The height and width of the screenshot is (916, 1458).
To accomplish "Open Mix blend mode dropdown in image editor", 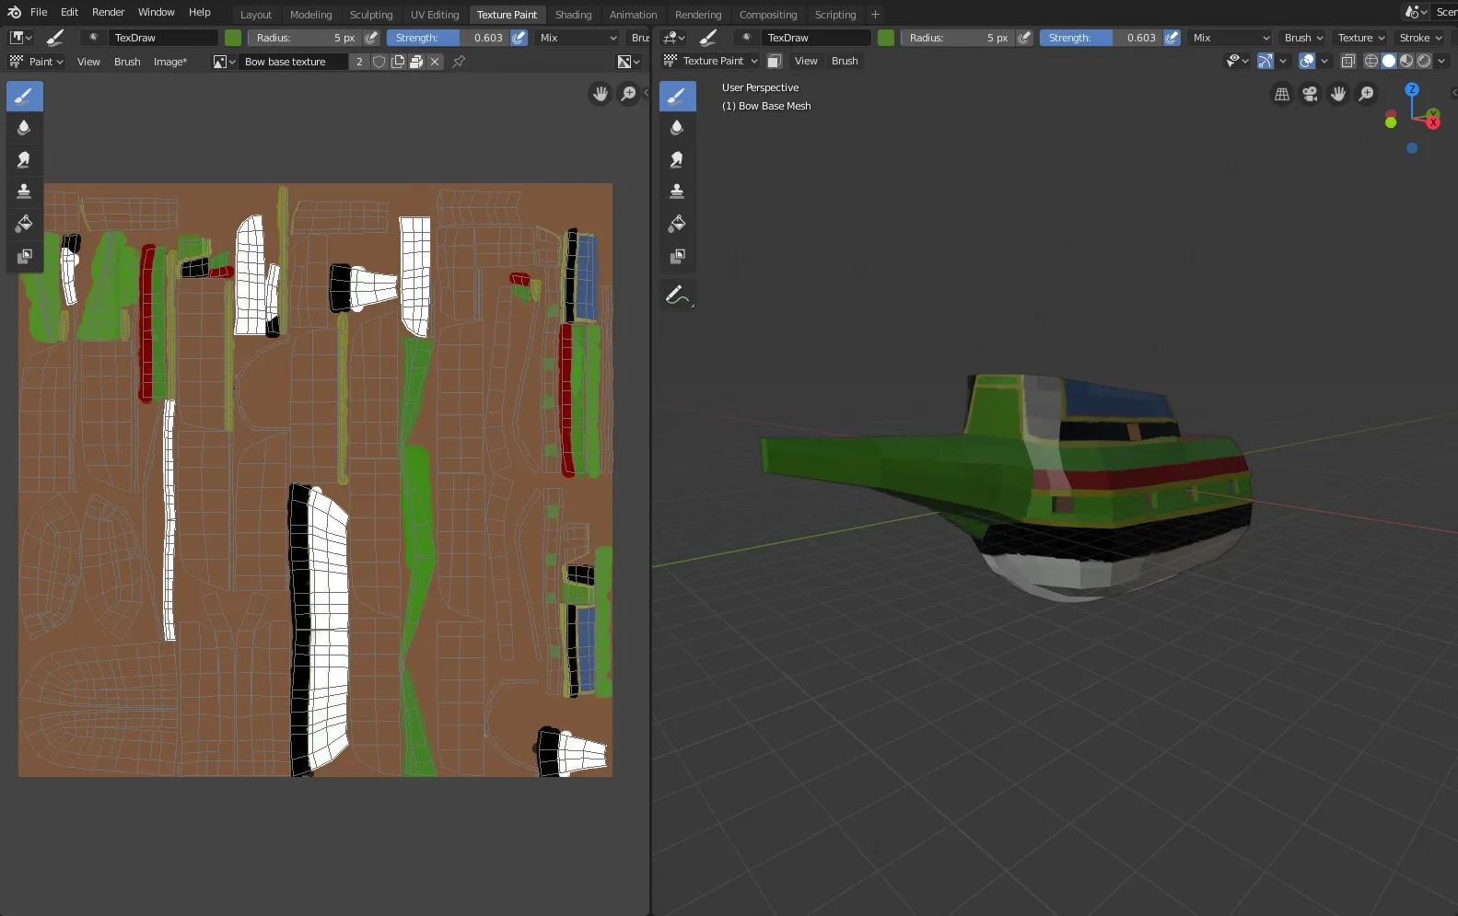I will click(577, 38).
